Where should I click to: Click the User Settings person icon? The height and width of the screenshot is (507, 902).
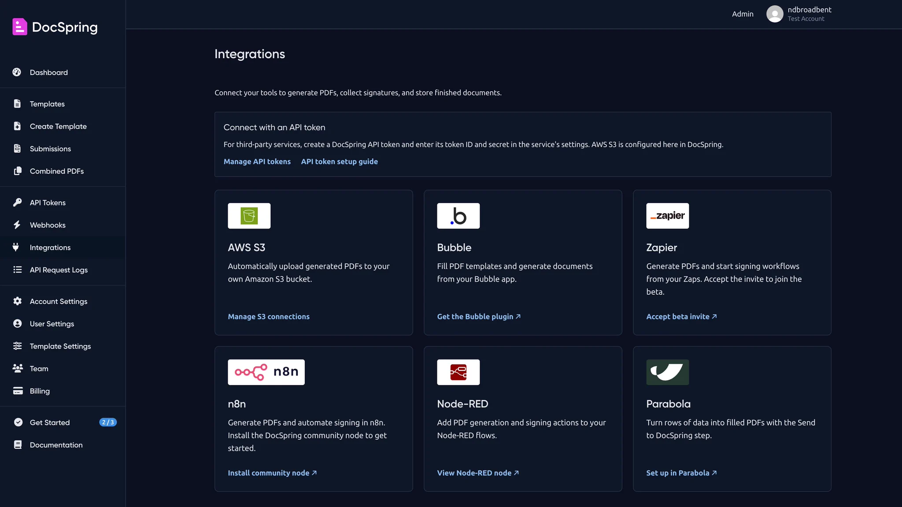pos(17,323)
